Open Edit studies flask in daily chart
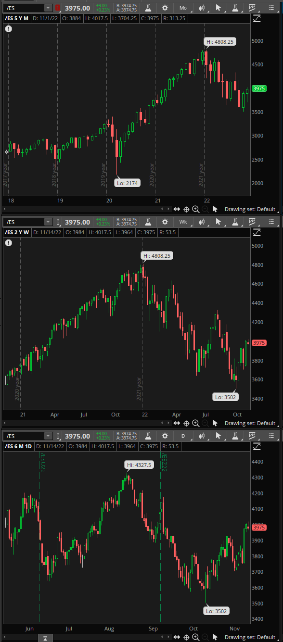The width and height of the screenshot is (283, 642). [x=148, y=436]
